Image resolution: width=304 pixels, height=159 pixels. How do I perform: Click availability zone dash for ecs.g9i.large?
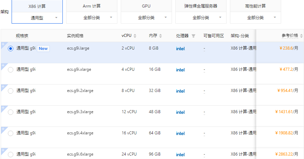coord(204,49)
